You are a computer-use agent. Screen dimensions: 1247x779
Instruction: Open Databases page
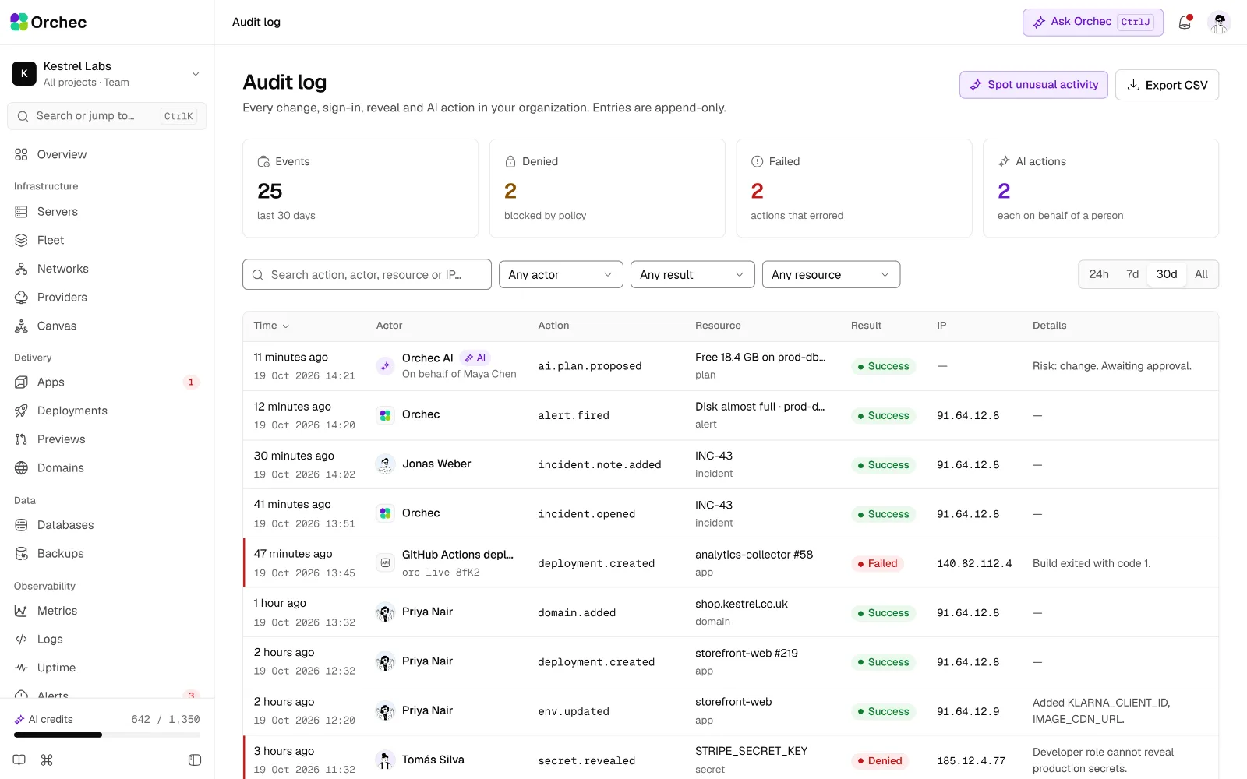pos(107,525)
